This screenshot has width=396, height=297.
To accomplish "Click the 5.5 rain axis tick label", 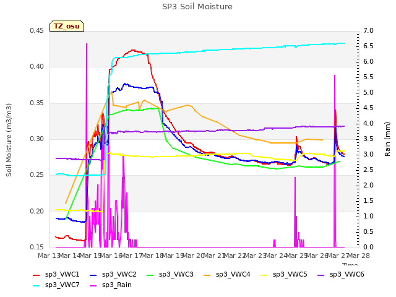I will tap(368, 77).
